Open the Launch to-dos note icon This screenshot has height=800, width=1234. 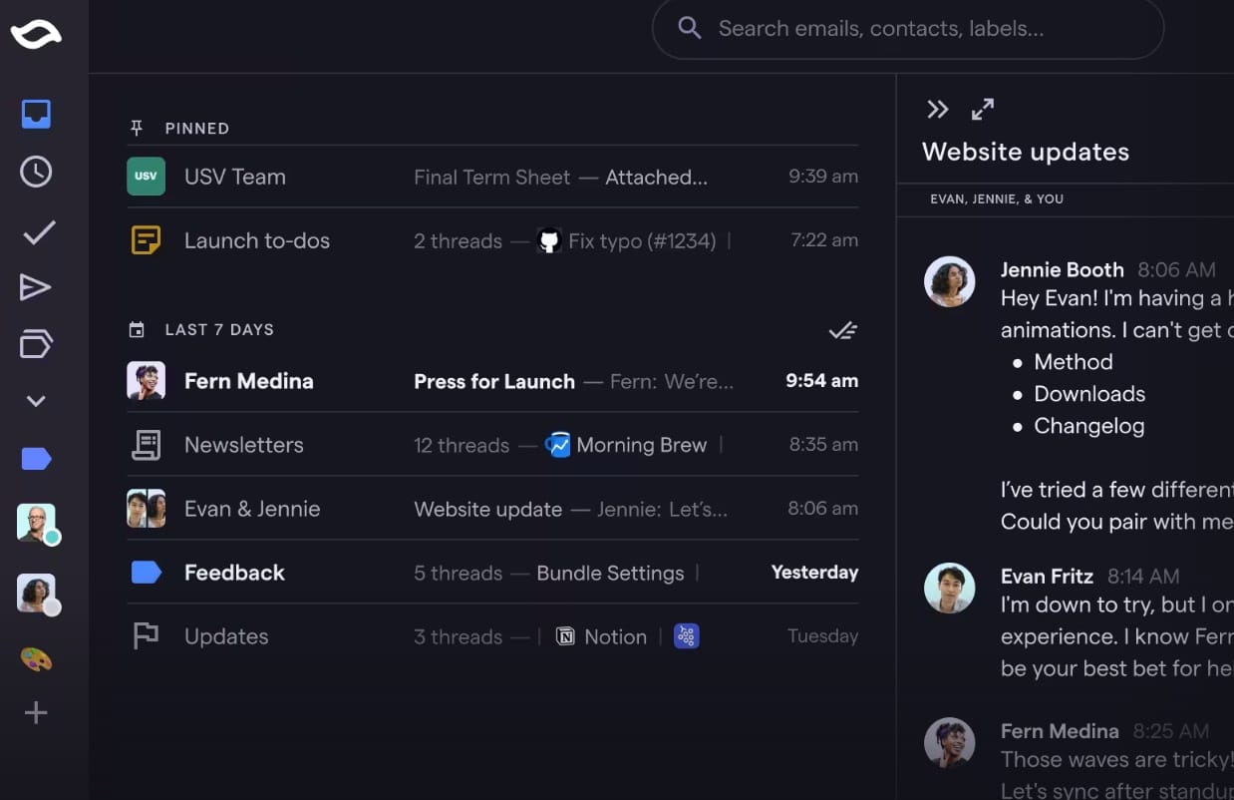(x=146, y=240)
